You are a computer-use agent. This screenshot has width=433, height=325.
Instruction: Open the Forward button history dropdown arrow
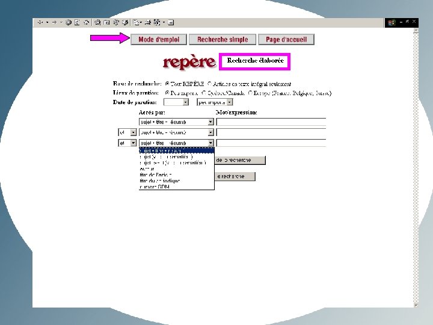pyautogui.click(x=61, y=22)
